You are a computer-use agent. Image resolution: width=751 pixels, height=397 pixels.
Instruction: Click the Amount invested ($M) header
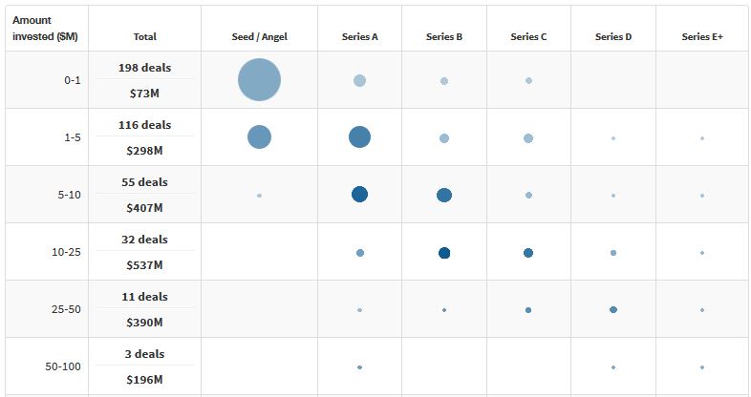[45, 29]
